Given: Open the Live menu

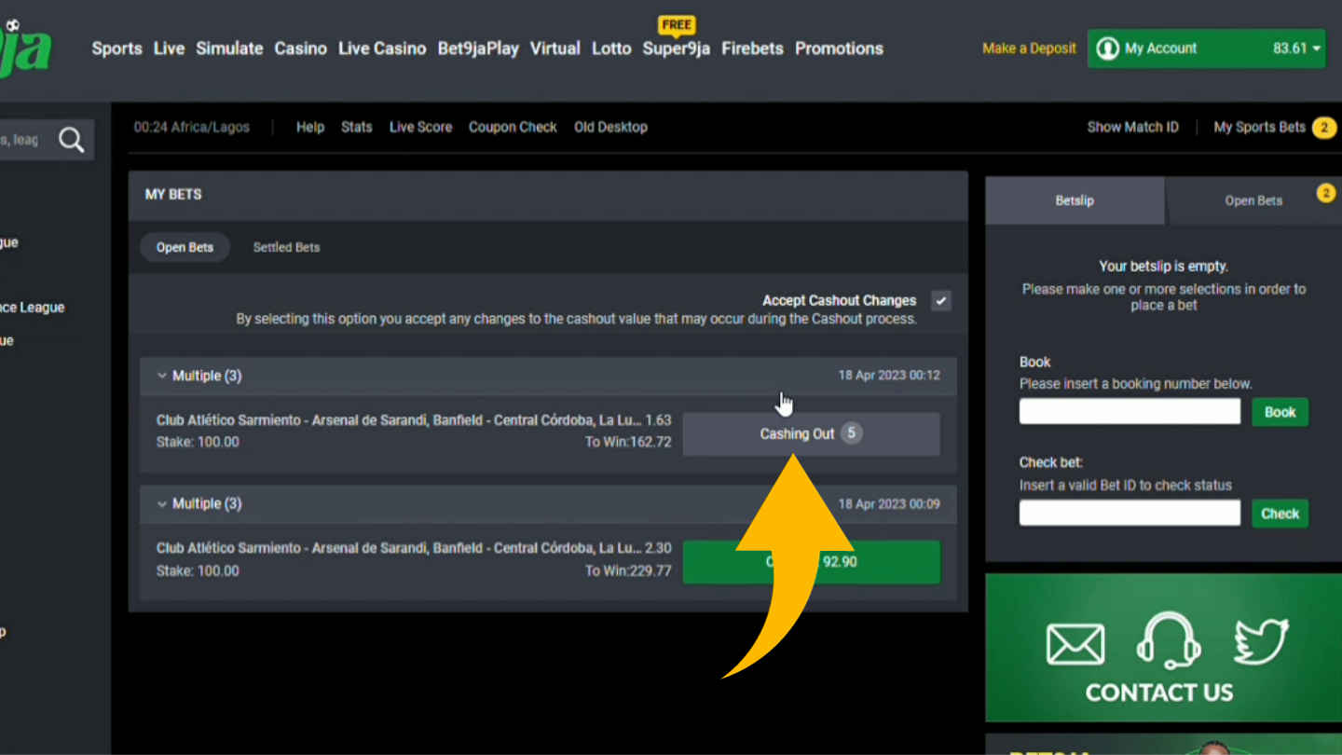Looking at the screenshot, I should [x=169, y=48].
